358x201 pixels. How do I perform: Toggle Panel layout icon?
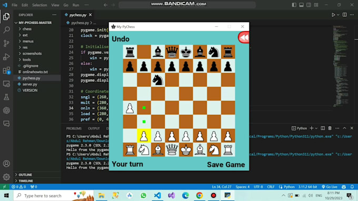click(301, 5)
